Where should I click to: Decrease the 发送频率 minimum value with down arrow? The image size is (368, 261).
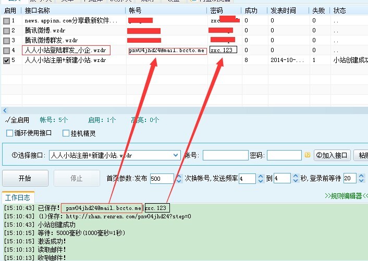(261, 181)
